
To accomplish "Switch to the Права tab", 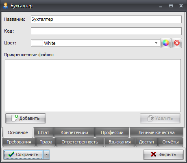I will [x=46, y=142].
